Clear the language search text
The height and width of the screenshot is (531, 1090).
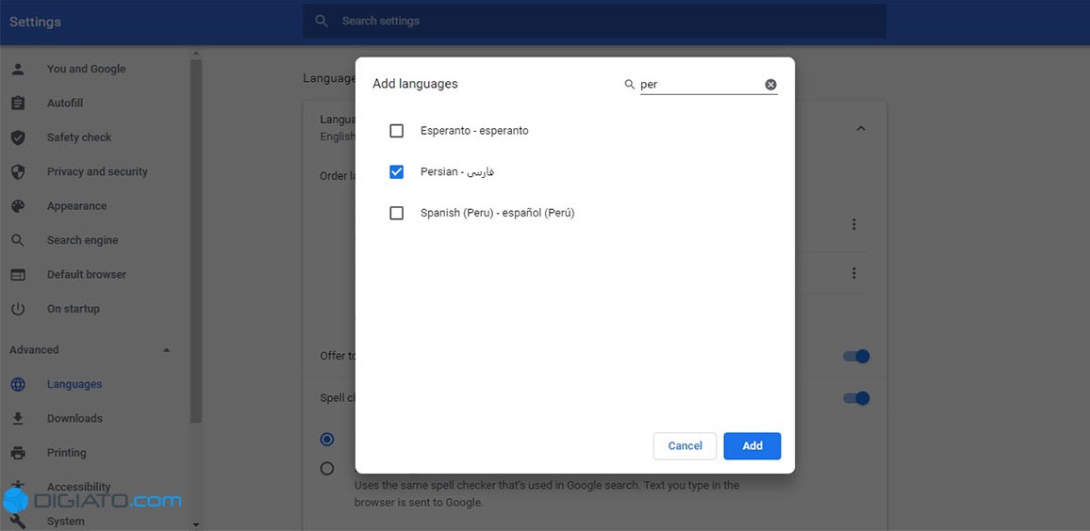[x=770, y=85]
